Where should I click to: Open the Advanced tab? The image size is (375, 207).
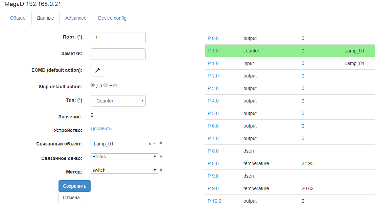(76, 18)
